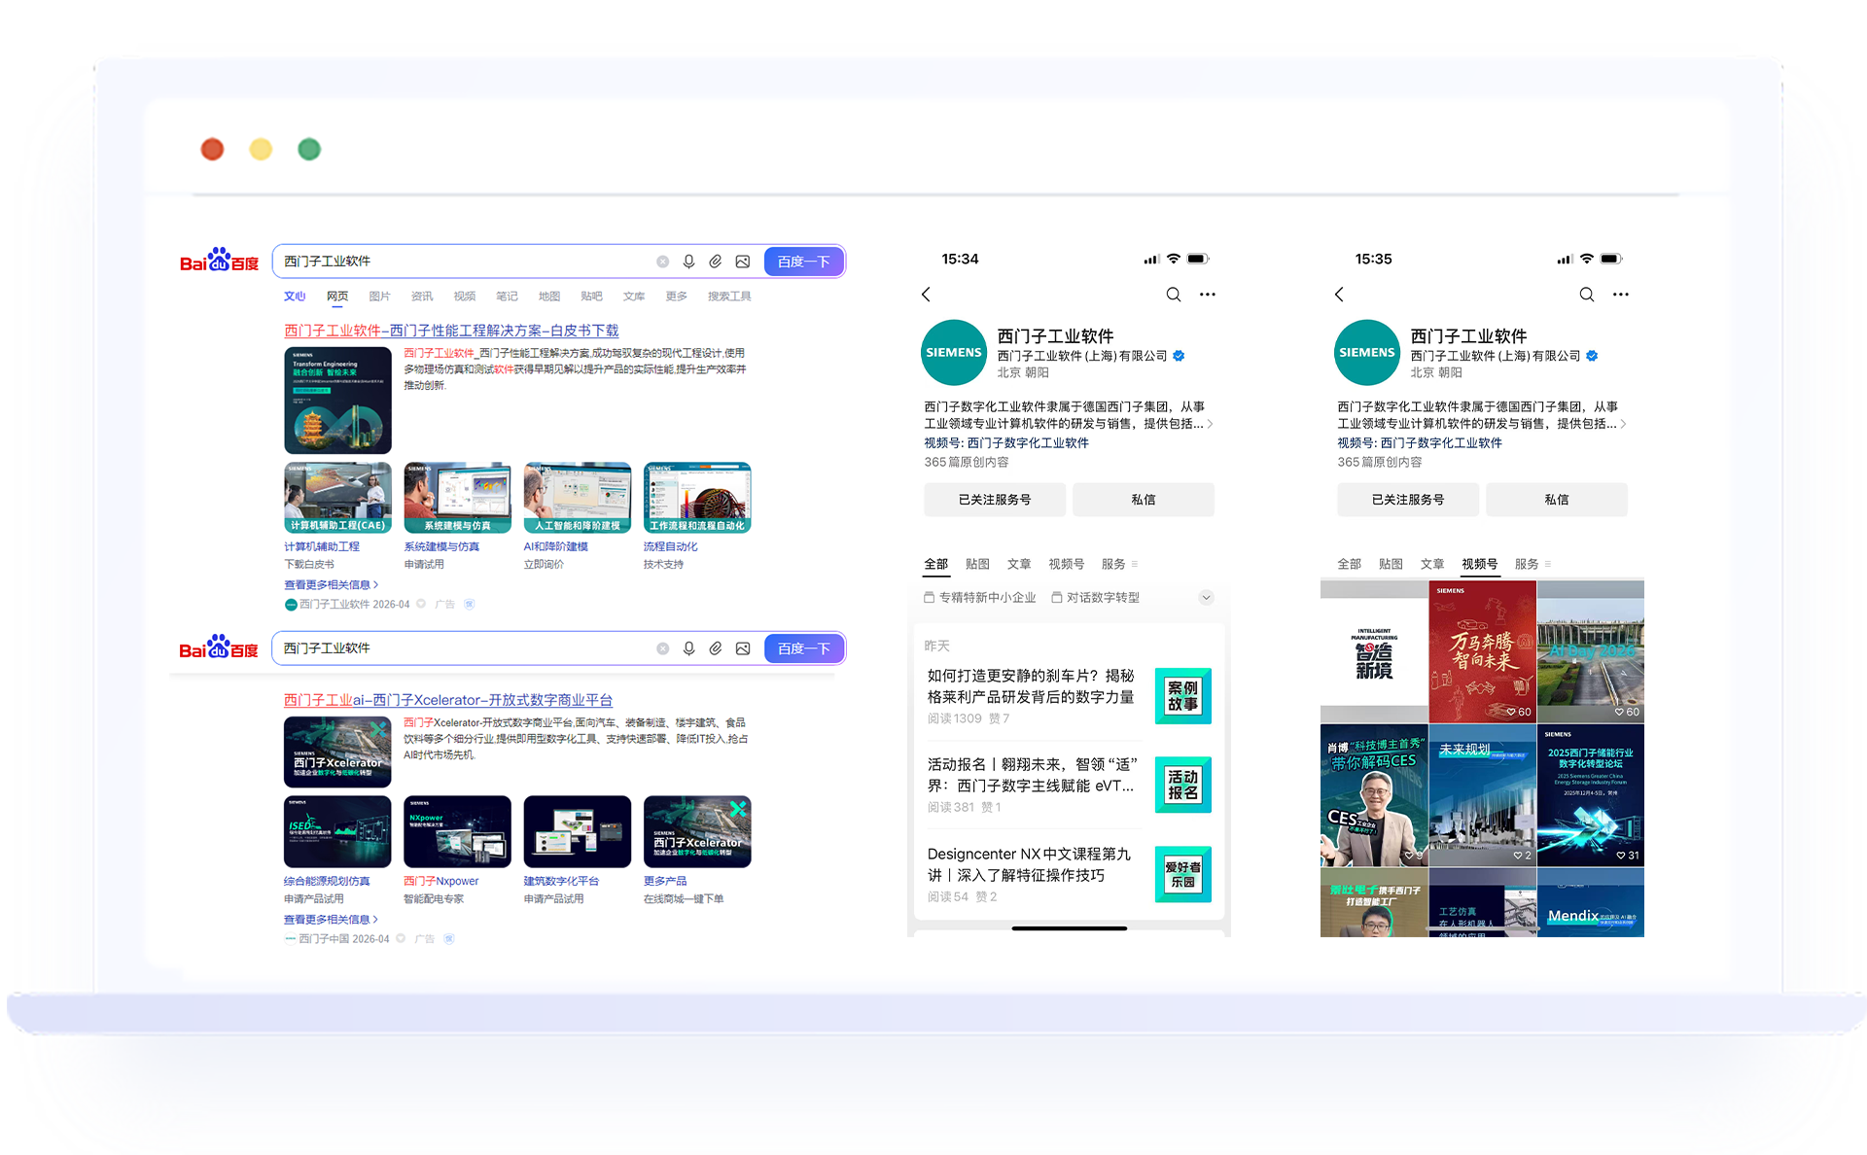Tap the 视频号: 西门子数字化工业软件 link on the 15:34 screen
1867x1155 pixels.
(x=1006, y=443)
